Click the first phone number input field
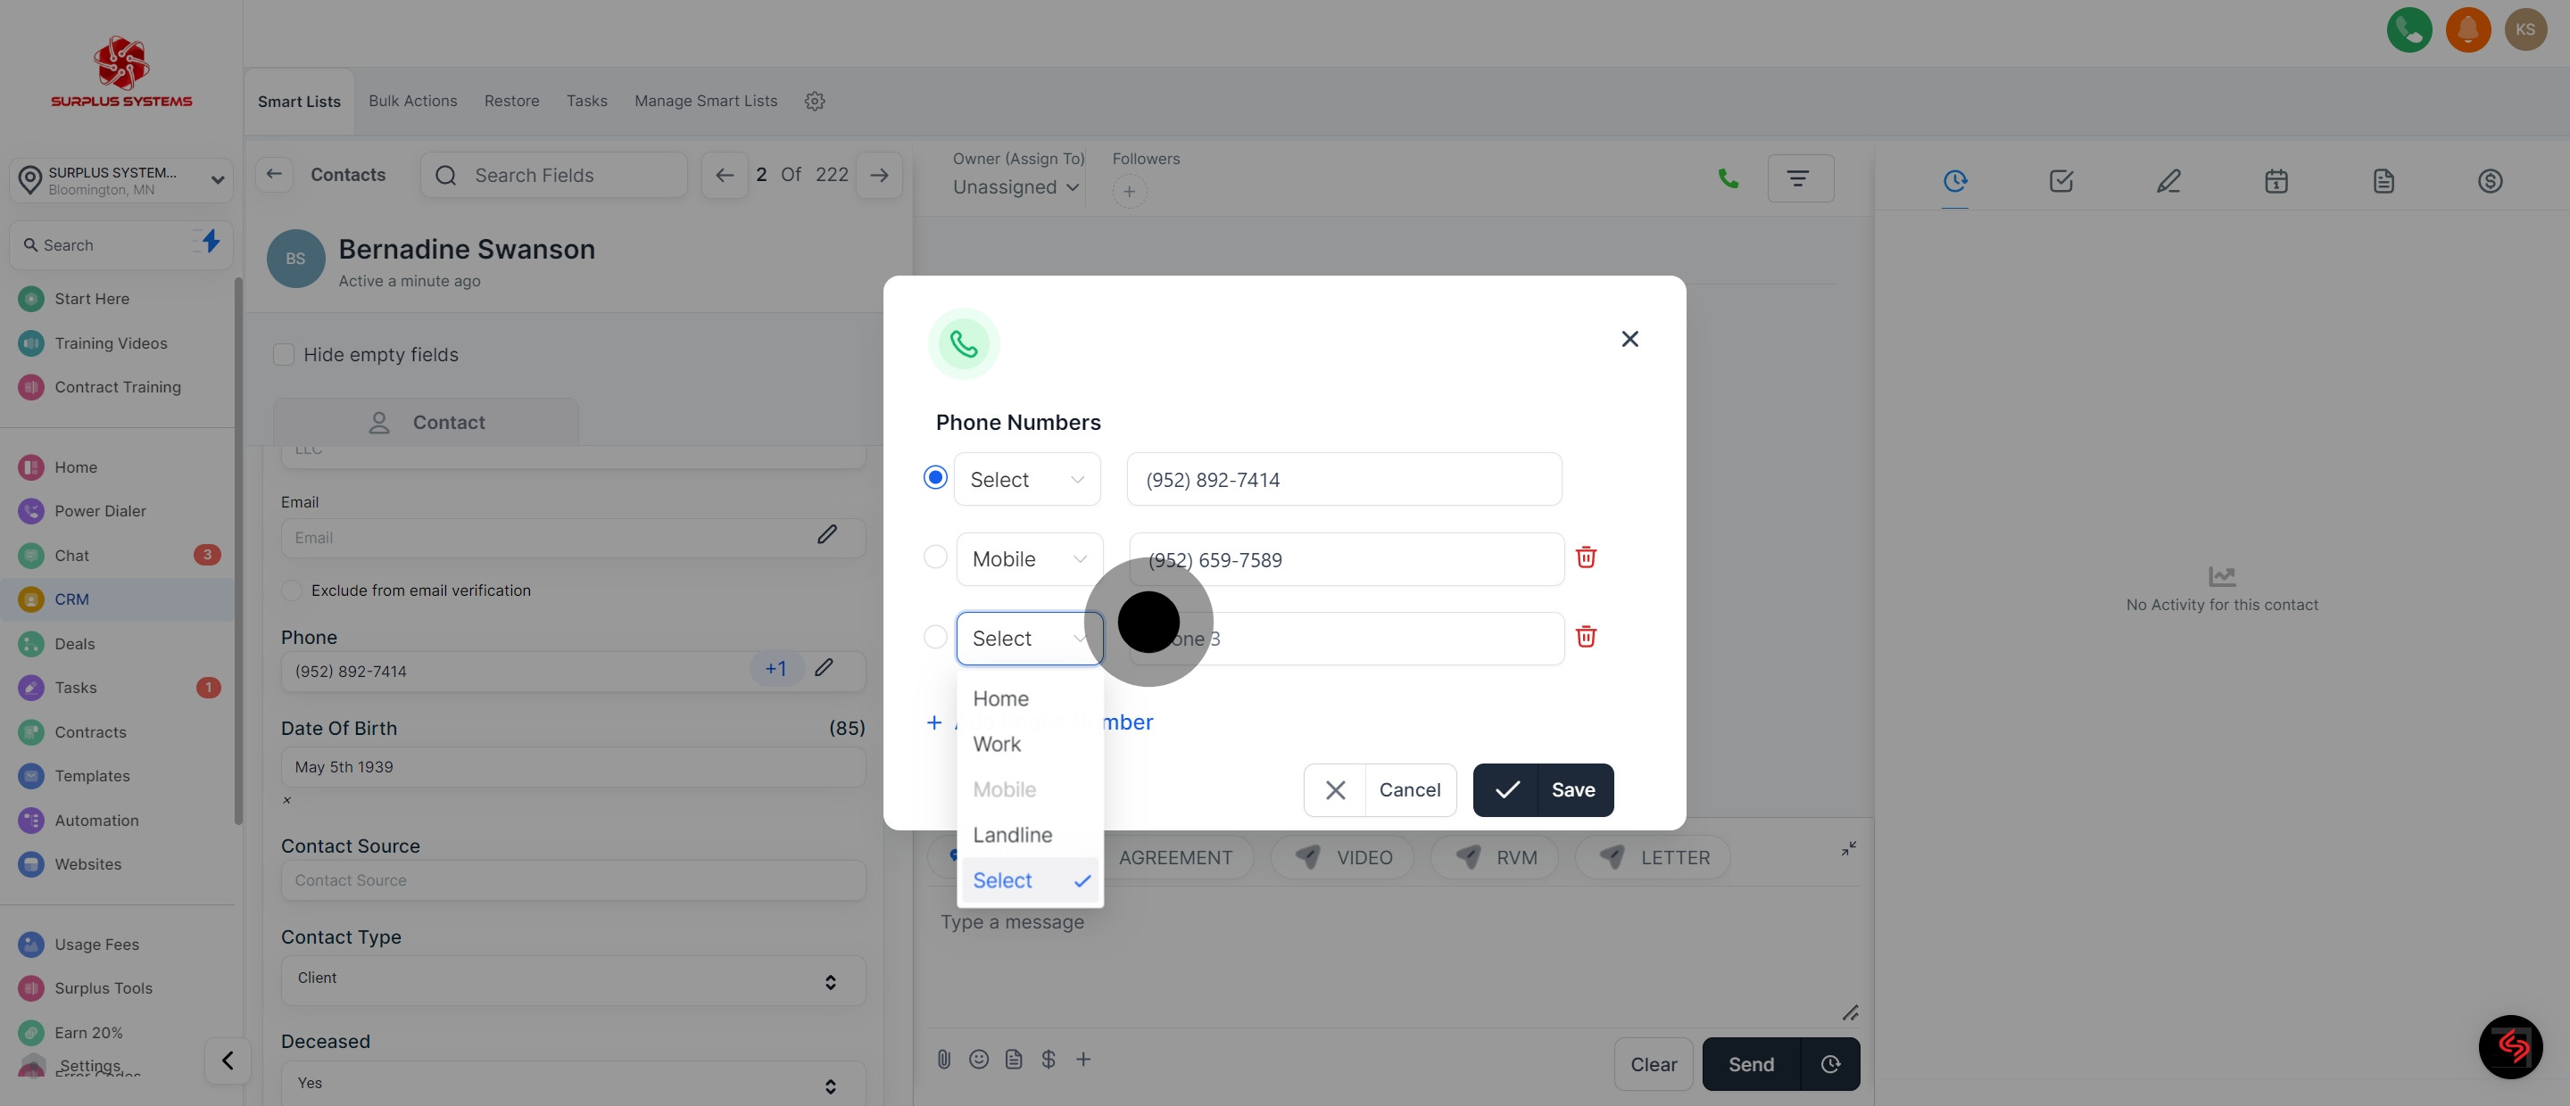The height and width of the screenshot is (1106, 2570). point(1343,480)
